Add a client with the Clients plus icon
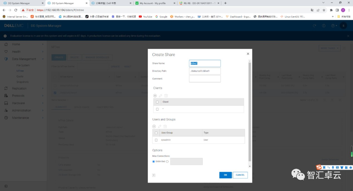353x191 pixels. [x=155, y=96]
